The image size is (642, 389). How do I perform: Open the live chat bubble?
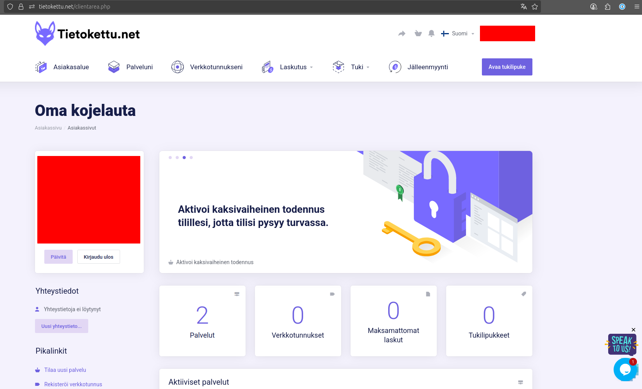pyautogui.click(x=625, y=370)
